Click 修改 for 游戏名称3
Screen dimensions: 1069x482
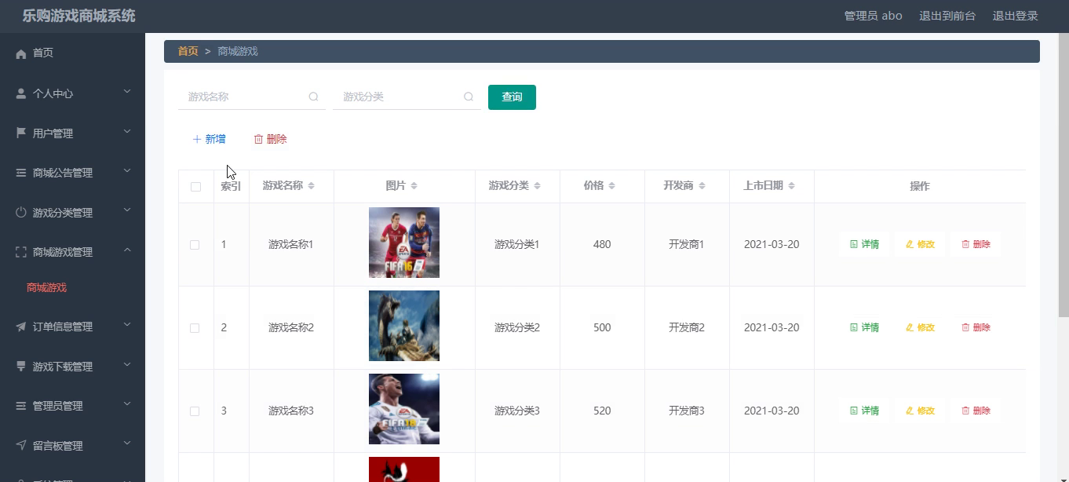click(x=920, y=411)
